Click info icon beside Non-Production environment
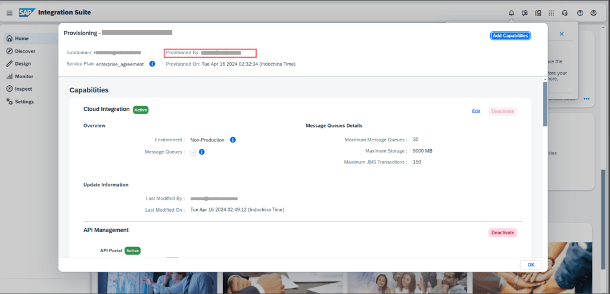 coord(233,140)
